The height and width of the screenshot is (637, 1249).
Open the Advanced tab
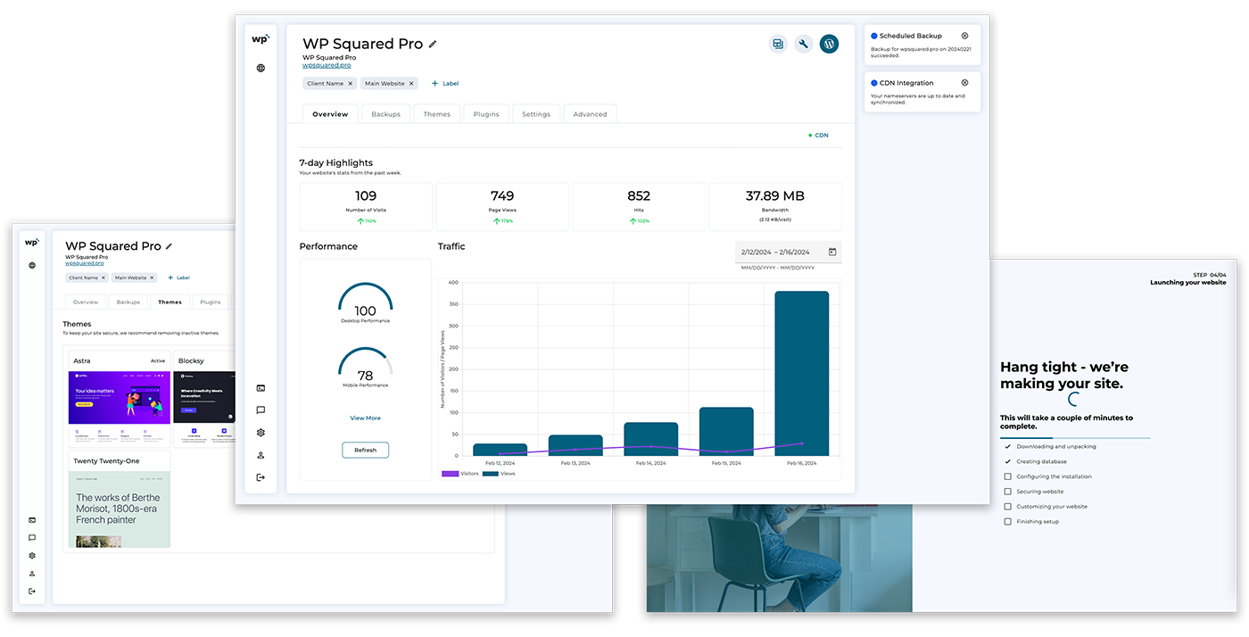590,114
